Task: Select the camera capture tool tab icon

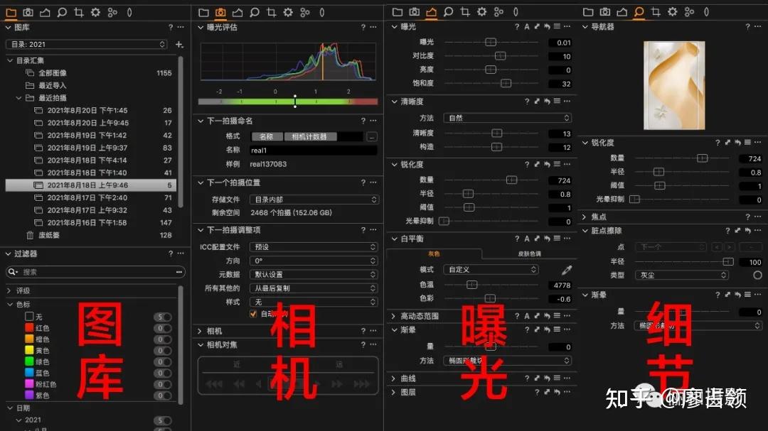Action: [x=220, y=12]
